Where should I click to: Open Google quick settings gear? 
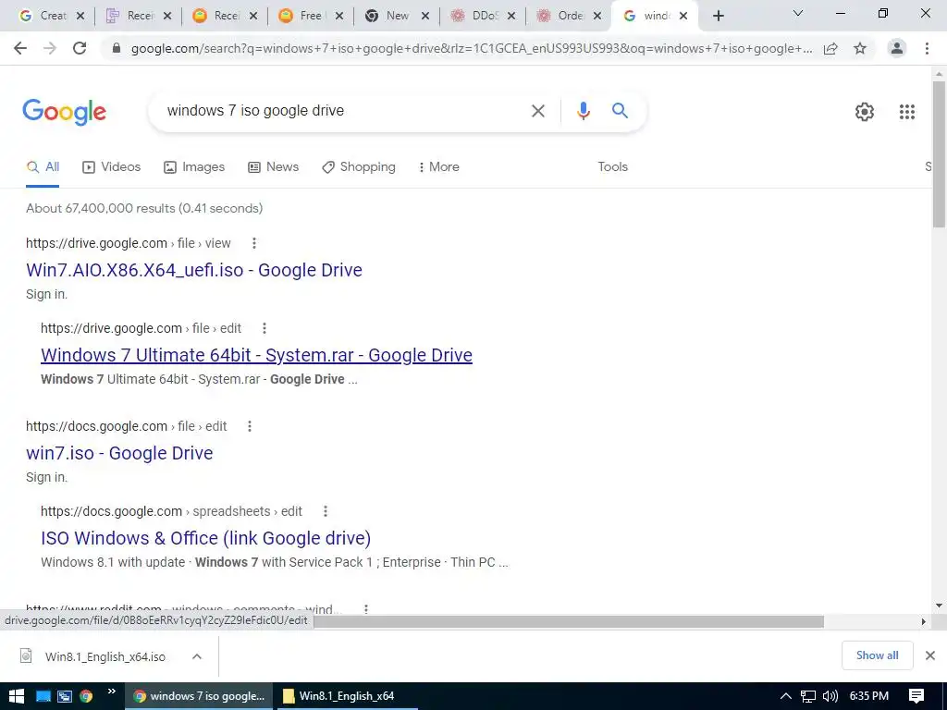point(865,112)
